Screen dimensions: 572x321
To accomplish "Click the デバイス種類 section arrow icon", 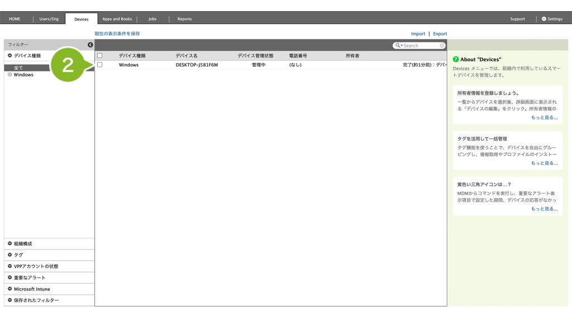I will coord(10,55).
